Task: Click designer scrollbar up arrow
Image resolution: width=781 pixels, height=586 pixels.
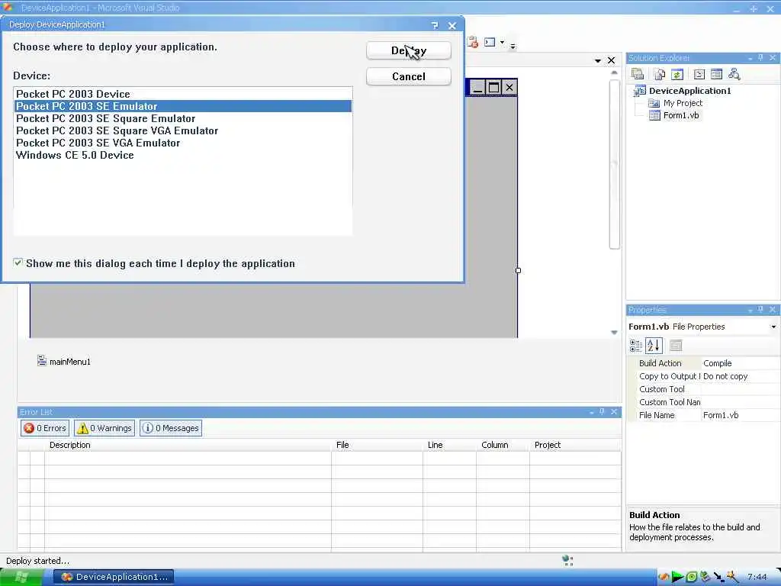Action: 614,72
